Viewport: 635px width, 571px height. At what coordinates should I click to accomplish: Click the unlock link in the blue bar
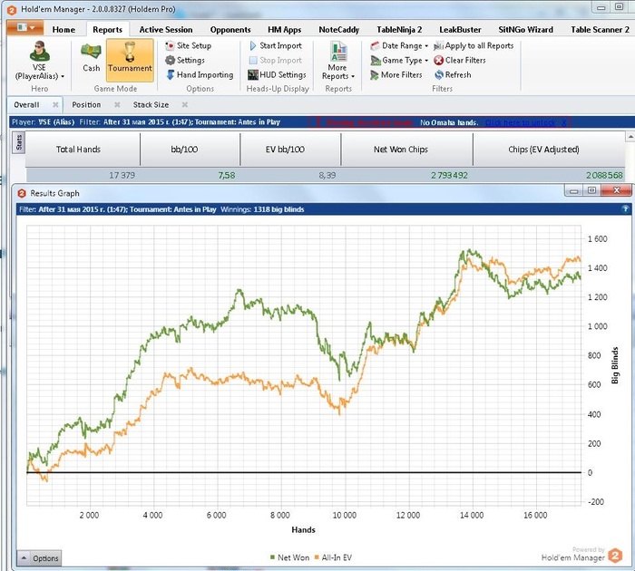[520, 122]
